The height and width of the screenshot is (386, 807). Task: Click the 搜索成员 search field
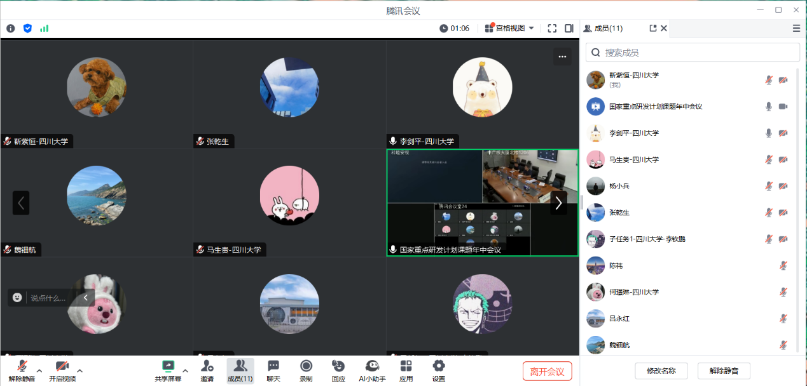point(693,53)
